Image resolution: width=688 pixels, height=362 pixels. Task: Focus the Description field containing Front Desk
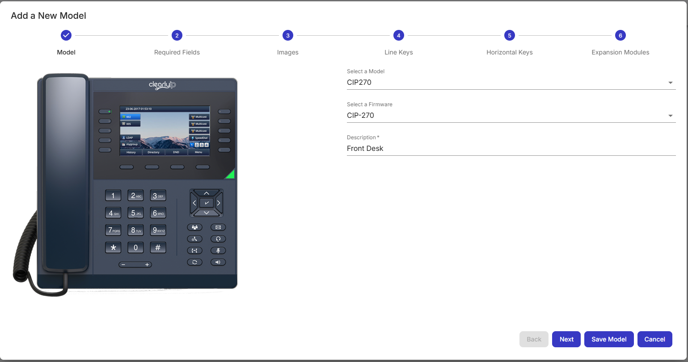pyautogui.click(x=511, y=149)
